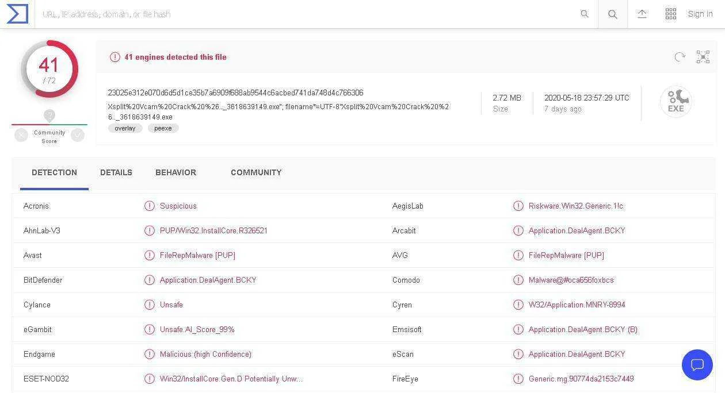Click the alert icon for BitDefender result
Viewport: 725px width, 393px height.
pos(150,280)
